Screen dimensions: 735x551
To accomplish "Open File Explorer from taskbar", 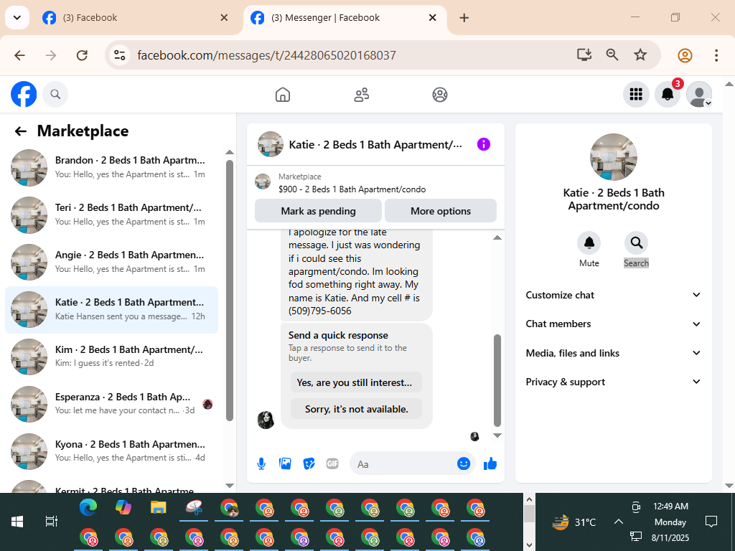I will pos(159,507).
